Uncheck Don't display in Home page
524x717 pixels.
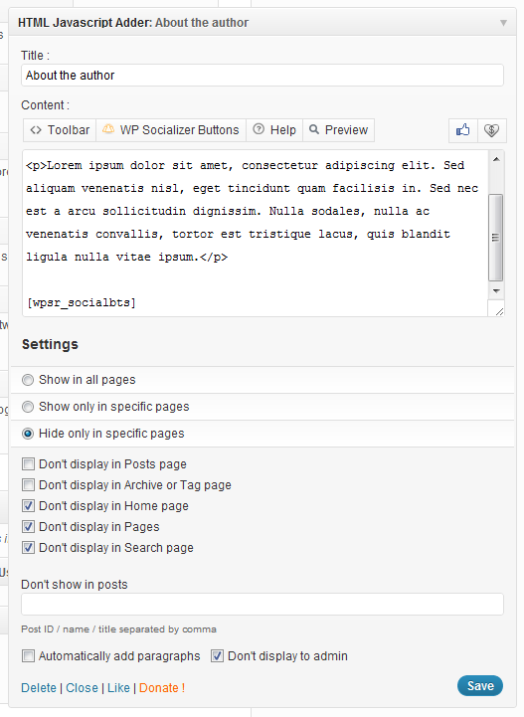(29, 506)
